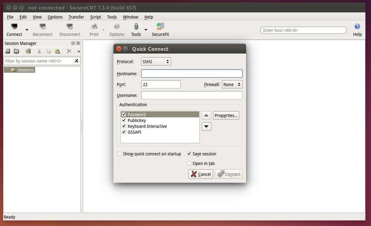This screenshot has width=371, height=226.
Task: Click the connect in tab icon in Session Manager
Action: point(17,51)
